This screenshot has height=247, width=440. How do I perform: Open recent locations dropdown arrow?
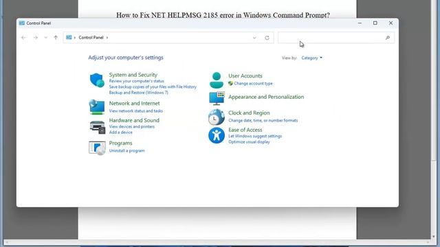click(45, 38)
